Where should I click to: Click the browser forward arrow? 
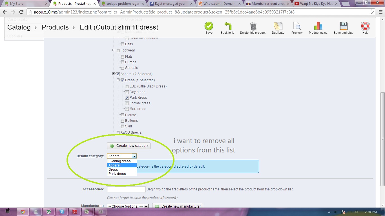13,12
